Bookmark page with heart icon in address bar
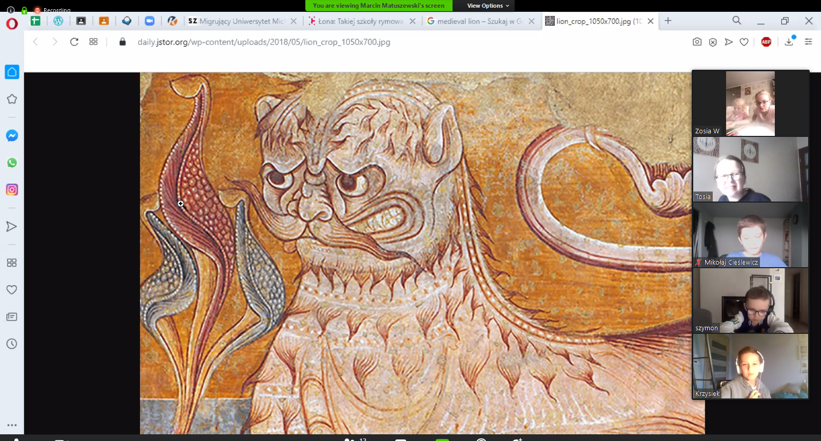 tap(744, 42)
